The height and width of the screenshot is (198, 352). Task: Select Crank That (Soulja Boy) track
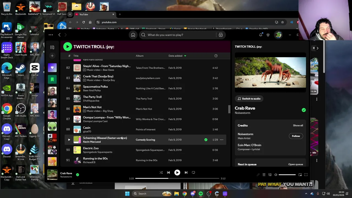[145, 78]
